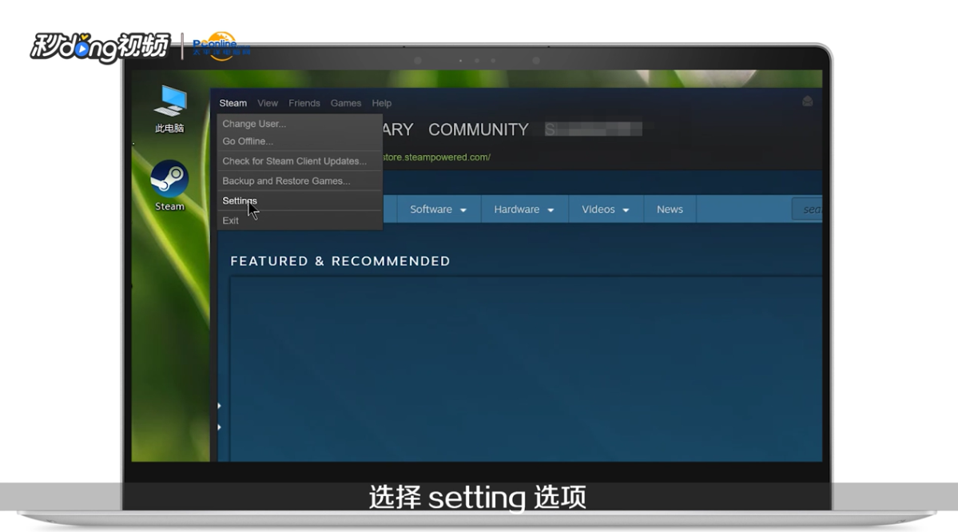958x532 pixels.
Task: Select Settings from the Steam menu
Action: click(x=240, y=200)
